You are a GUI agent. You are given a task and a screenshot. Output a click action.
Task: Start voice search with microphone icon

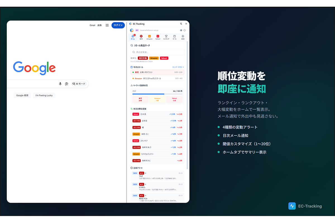[60, 84]
